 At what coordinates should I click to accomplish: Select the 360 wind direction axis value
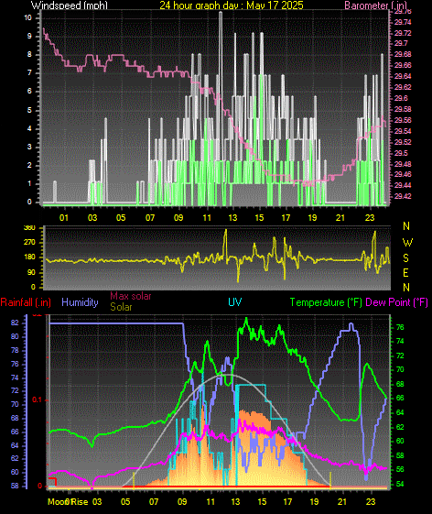(30, 228)
